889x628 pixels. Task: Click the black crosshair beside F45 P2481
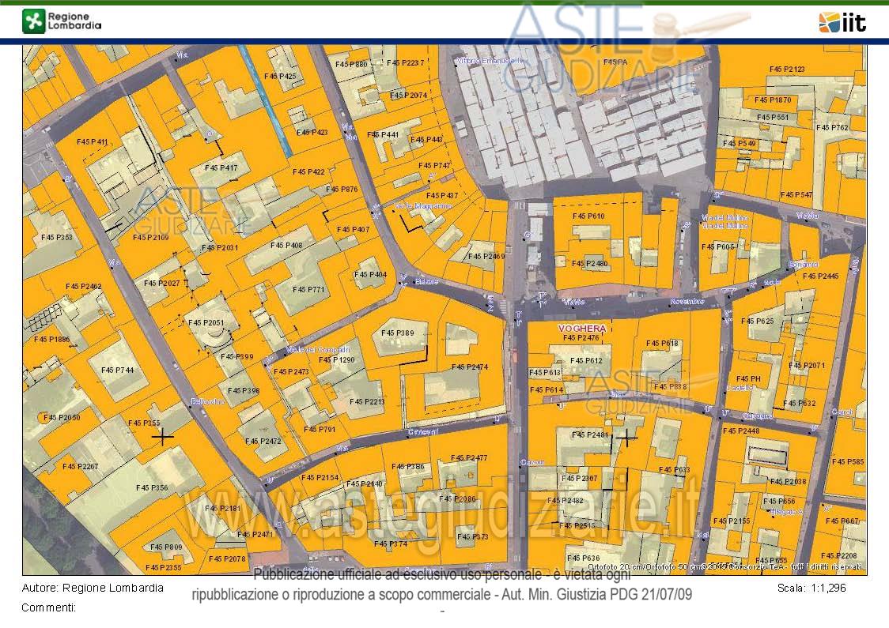point(627,436)
